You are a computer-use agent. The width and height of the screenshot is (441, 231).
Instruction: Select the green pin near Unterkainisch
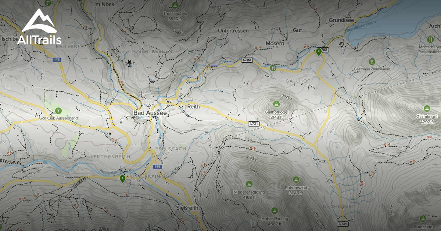tap(123, 179)
